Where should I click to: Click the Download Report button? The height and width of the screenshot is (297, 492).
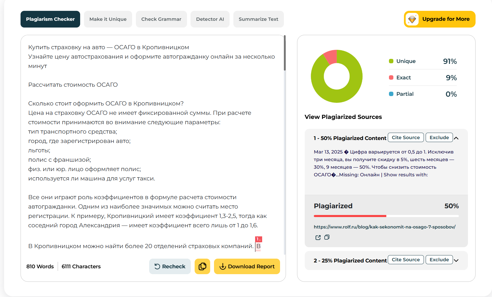click(247, 266)
